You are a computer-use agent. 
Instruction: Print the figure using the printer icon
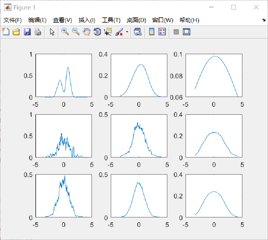point(38,32)
